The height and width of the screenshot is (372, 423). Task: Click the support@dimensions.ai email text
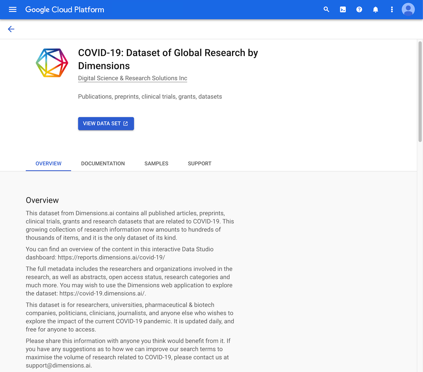pyautogui.click(x=58, y=365)
